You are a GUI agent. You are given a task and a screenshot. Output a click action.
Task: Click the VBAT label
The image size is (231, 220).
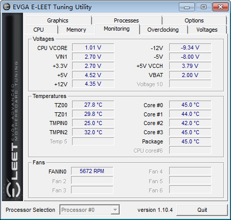point(156,75)
